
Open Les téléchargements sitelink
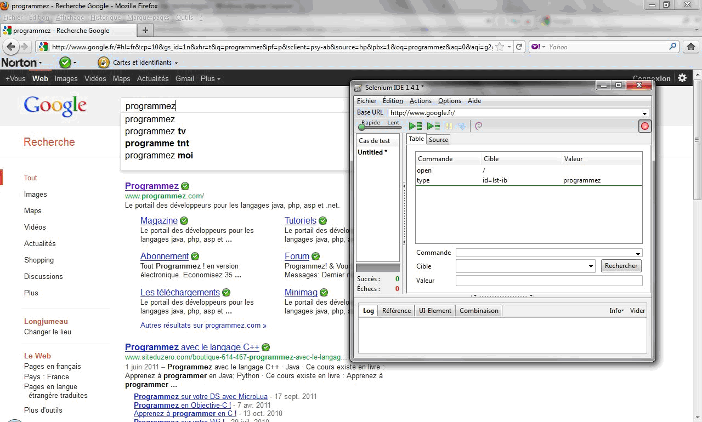[x=180, y=292]
